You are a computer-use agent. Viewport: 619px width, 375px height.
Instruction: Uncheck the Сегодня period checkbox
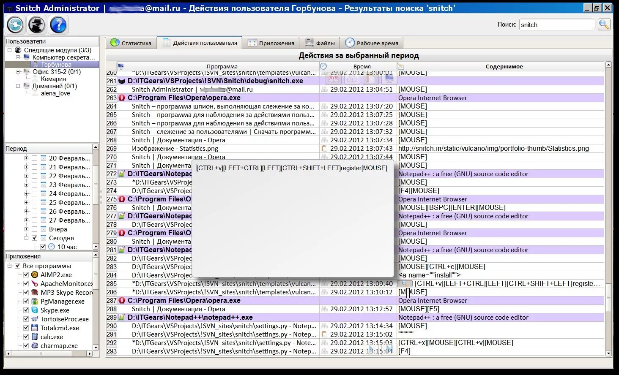[35, 238]
